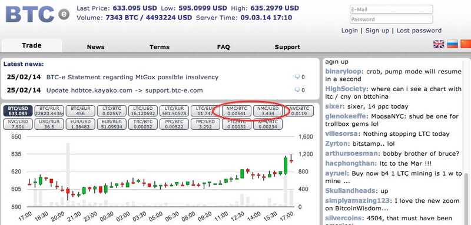This screenshot has width=471, height=225.
Task: Select the LTC/BTC pair button
Action: click(112, 111)
